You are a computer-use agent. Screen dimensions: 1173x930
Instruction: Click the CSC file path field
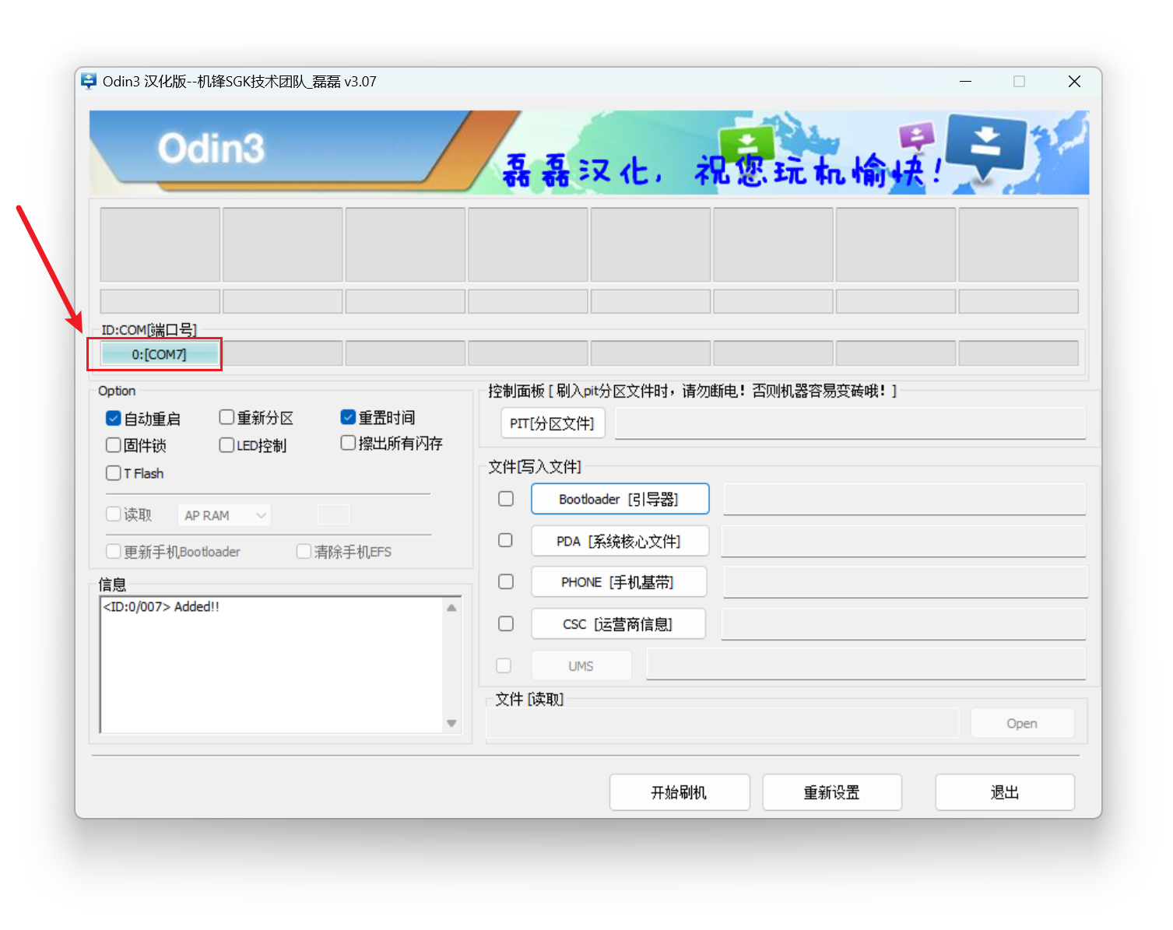tap(904, 624)
